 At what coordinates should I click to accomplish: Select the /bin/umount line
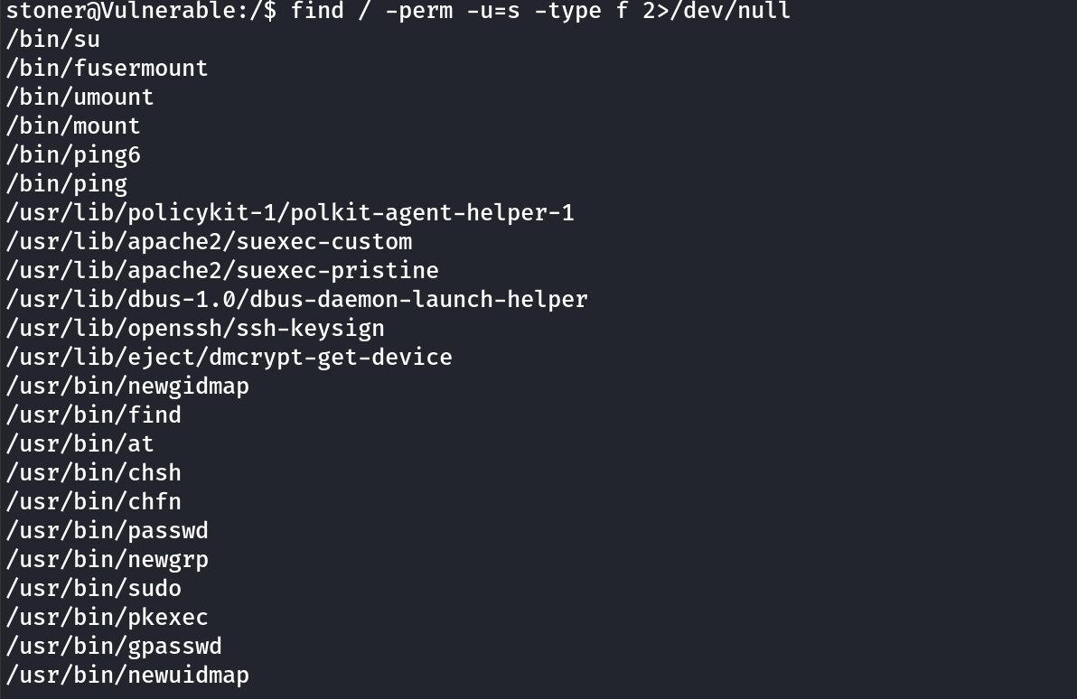(x=80, y=98)
